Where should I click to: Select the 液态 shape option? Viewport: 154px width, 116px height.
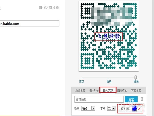point(82,81)
